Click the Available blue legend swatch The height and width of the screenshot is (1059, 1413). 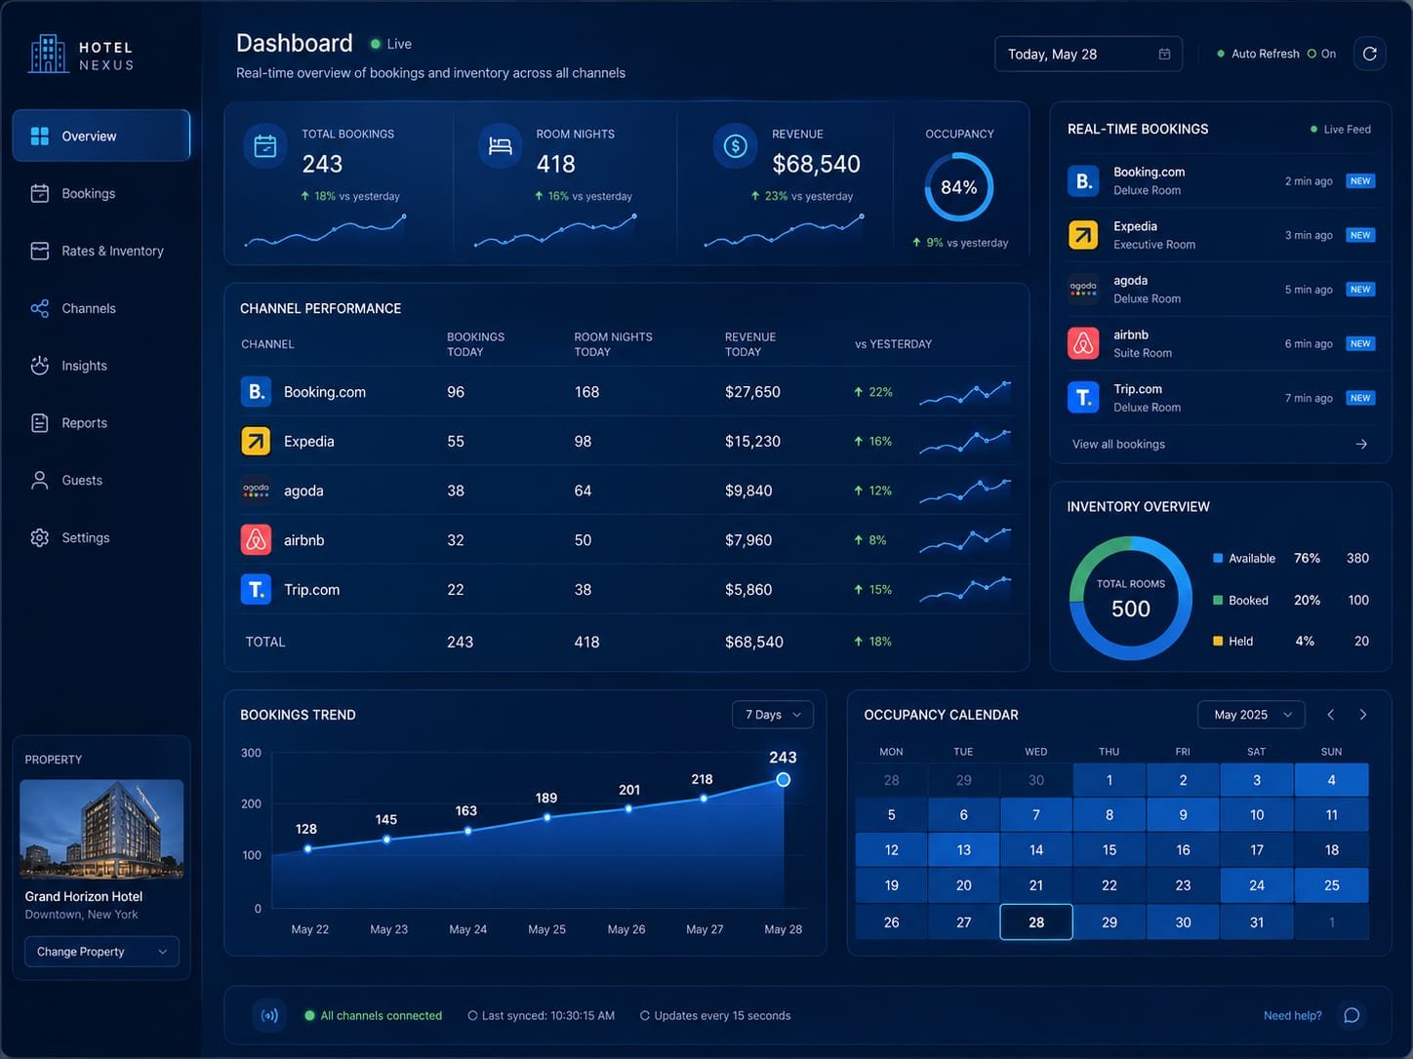pyautogui.click(x=1218, y=558)
